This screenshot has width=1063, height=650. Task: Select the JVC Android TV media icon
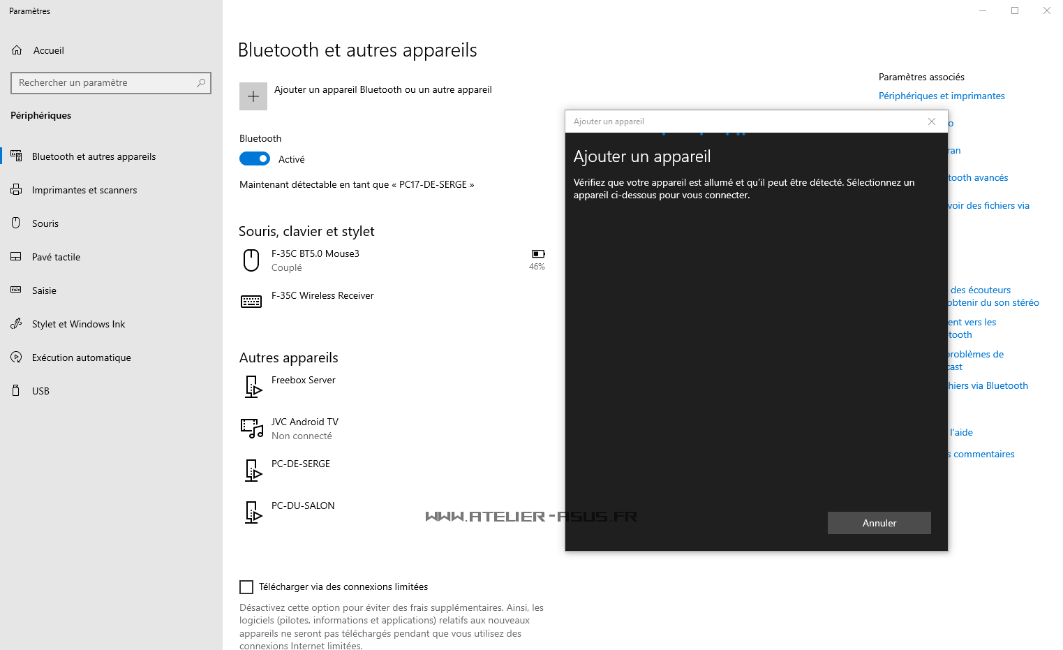(x=251, y=428)
